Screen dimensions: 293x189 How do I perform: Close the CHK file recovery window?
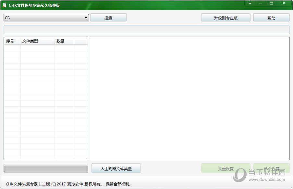coord(284,3)
